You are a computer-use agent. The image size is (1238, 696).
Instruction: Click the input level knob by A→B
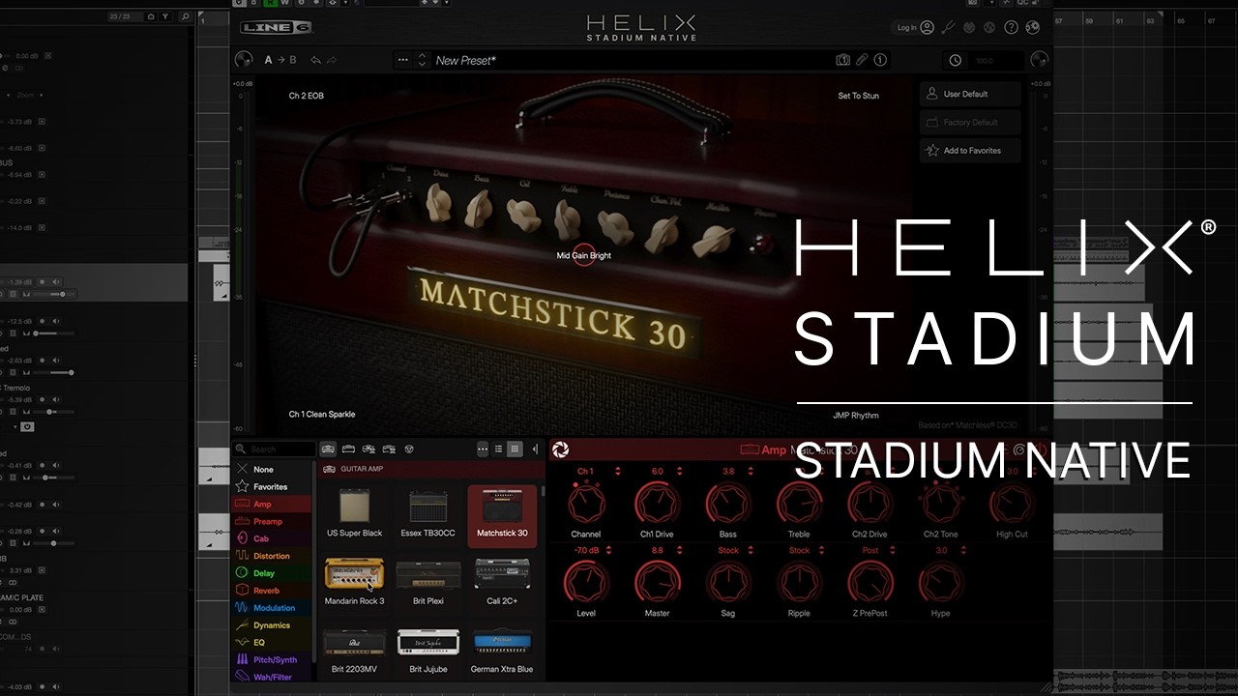(x=244, y=60)
